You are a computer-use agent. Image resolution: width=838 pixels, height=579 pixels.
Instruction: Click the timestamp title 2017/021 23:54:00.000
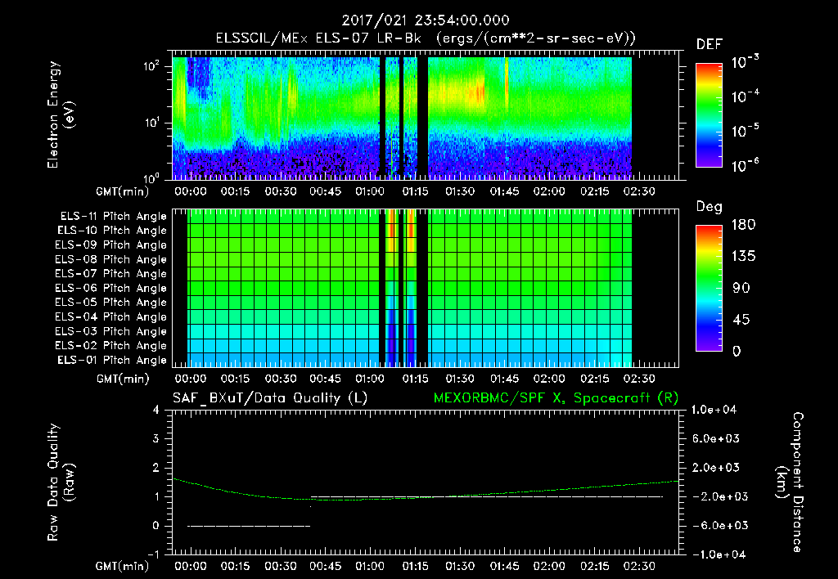pos(426,20)
